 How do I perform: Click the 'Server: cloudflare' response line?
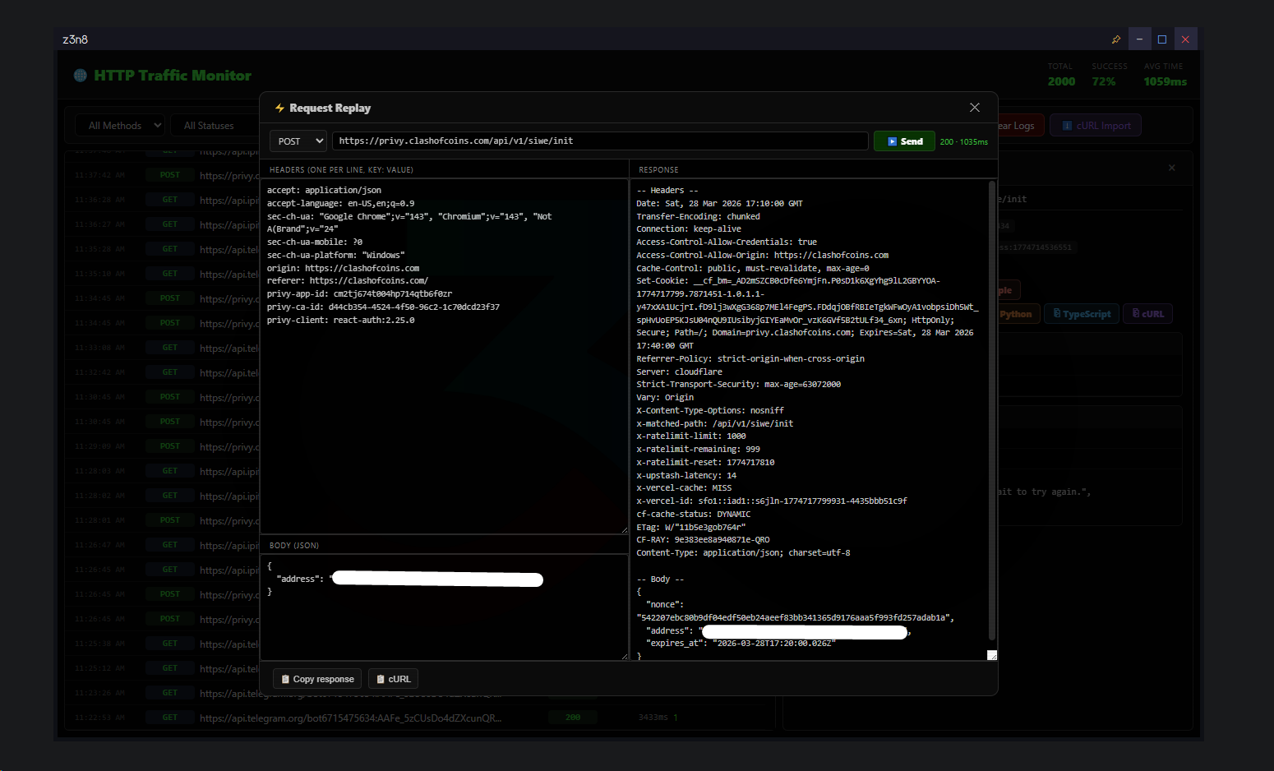(x=679, y=372)
